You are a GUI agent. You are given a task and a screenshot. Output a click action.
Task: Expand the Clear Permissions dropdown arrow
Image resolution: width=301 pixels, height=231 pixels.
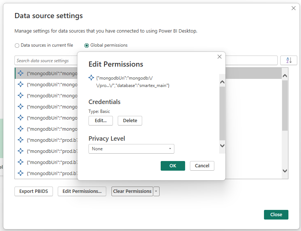(x=157, y=191)
